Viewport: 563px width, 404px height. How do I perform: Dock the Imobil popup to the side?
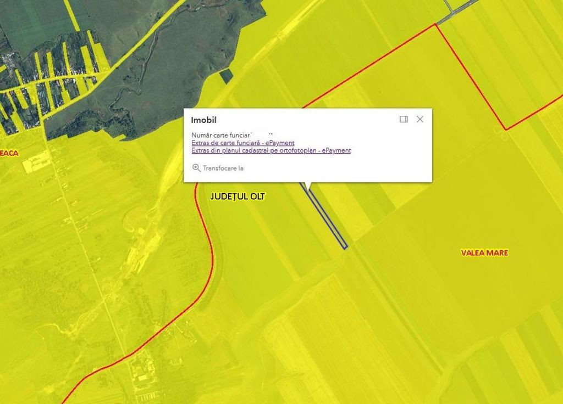[x=404, y=119]
